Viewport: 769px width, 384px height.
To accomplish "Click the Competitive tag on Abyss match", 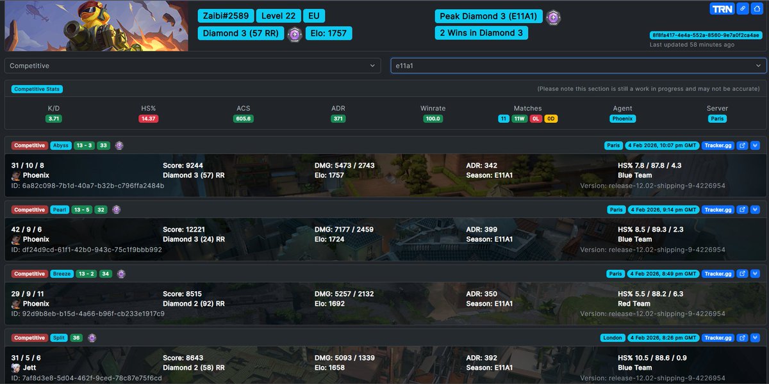I will [30, 145].
